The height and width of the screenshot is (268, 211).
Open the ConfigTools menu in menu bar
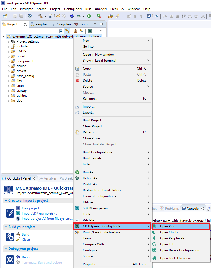[x=73, y=9]
